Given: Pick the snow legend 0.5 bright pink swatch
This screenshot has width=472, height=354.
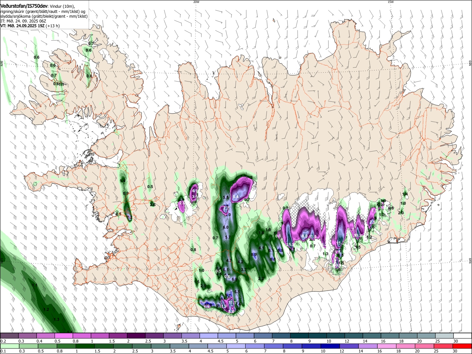Looking at the screenshot, I should (63, 336).
